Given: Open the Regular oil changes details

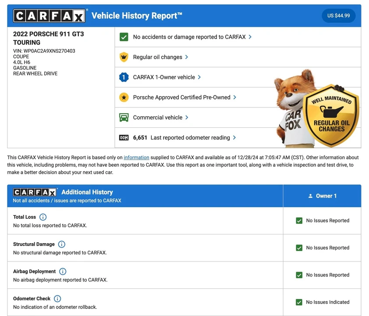Looking at the screenshot, I should tap(158, 57).
